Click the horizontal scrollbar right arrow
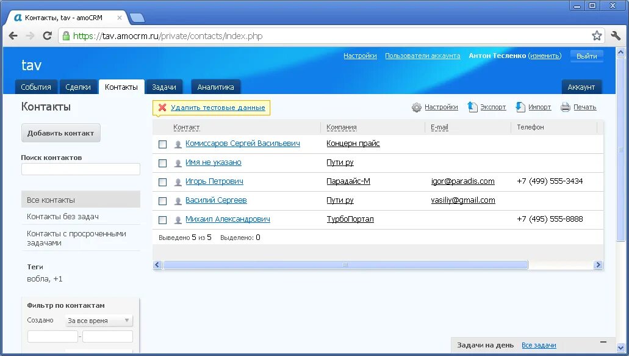629x356 pixels. coord(598,265)
